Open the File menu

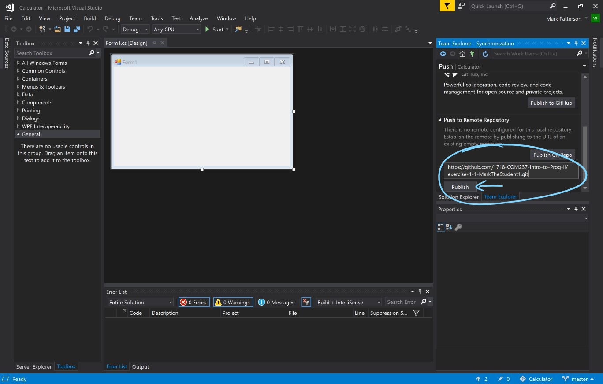[8, 18]
